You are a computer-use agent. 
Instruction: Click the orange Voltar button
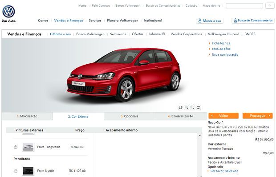coord(223,116)
